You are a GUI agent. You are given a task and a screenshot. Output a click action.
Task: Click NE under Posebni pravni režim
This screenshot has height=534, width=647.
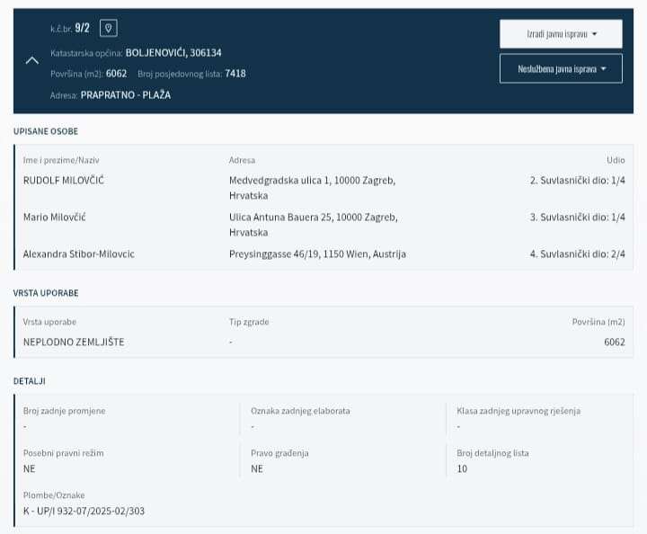pyautogui.click(x=30, y=468)
